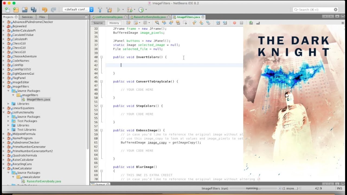Image resolution: width=347 pixels, height=195 pixels.
Task: Select the ChooseAdventure project
Action: tap(24, 56)
